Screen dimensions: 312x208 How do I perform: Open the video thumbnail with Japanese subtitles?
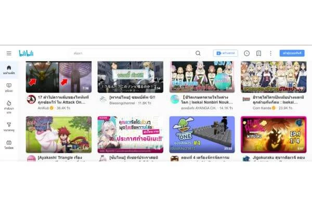(x=131, y=77)
